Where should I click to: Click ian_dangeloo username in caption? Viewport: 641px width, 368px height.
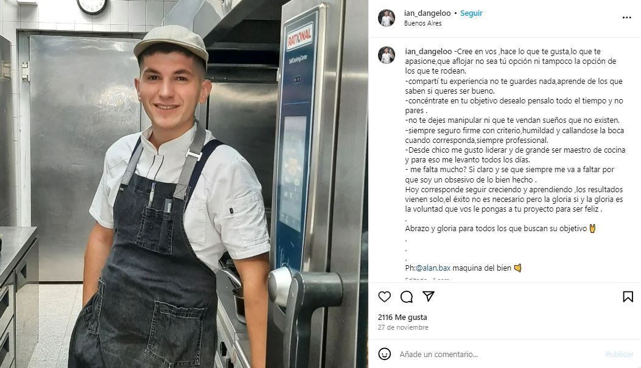[429, 52]
